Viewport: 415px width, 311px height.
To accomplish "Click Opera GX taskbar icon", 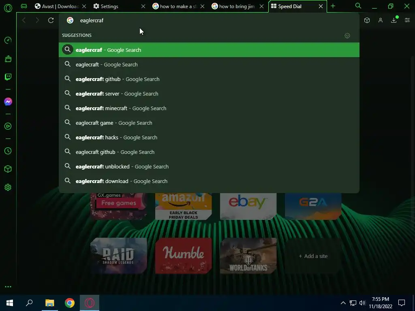I will [90, 303].
